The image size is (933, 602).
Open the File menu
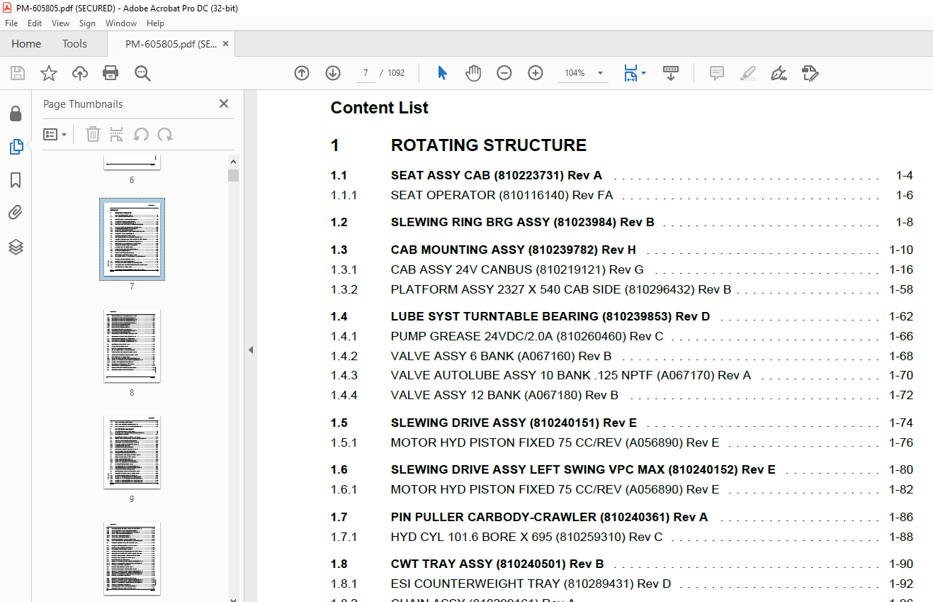tap(11, 23)
